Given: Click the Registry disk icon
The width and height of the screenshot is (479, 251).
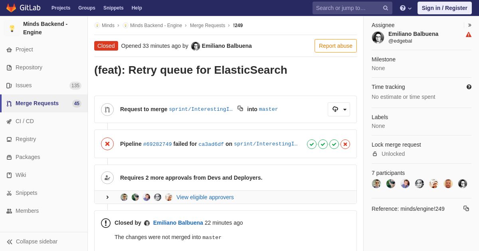Looking at the screenshot, I should (9, 139).
